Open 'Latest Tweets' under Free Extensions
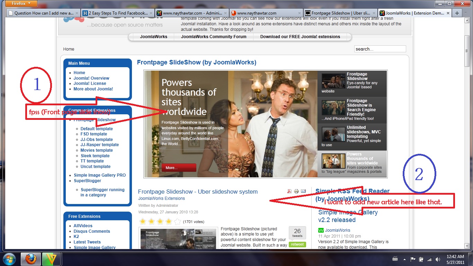473x266 pixels. coord(87,242)
